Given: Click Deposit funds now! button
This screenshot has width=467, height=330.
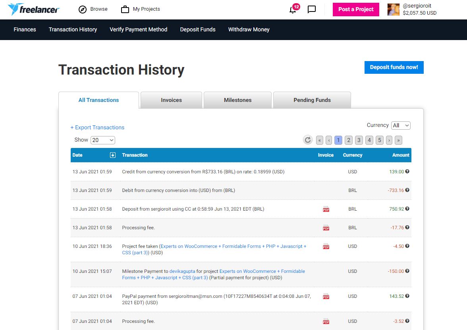Looking at the screenshot, I should (x=394, y=67).
